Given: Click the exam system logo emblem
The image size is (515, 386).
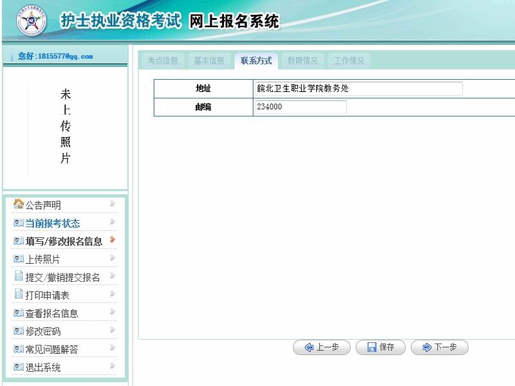Looking at the screenshot, I should (x=32, y=23).
